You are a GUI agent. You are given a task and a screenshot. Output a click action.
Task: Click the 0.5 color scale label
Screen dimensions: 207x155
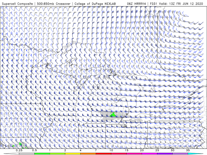(x=34, y=150)
